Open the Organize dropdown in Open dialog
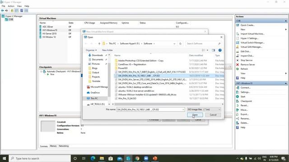Viewport: 289px width, 162px height. pyautogui.click(x=91, y=50)
